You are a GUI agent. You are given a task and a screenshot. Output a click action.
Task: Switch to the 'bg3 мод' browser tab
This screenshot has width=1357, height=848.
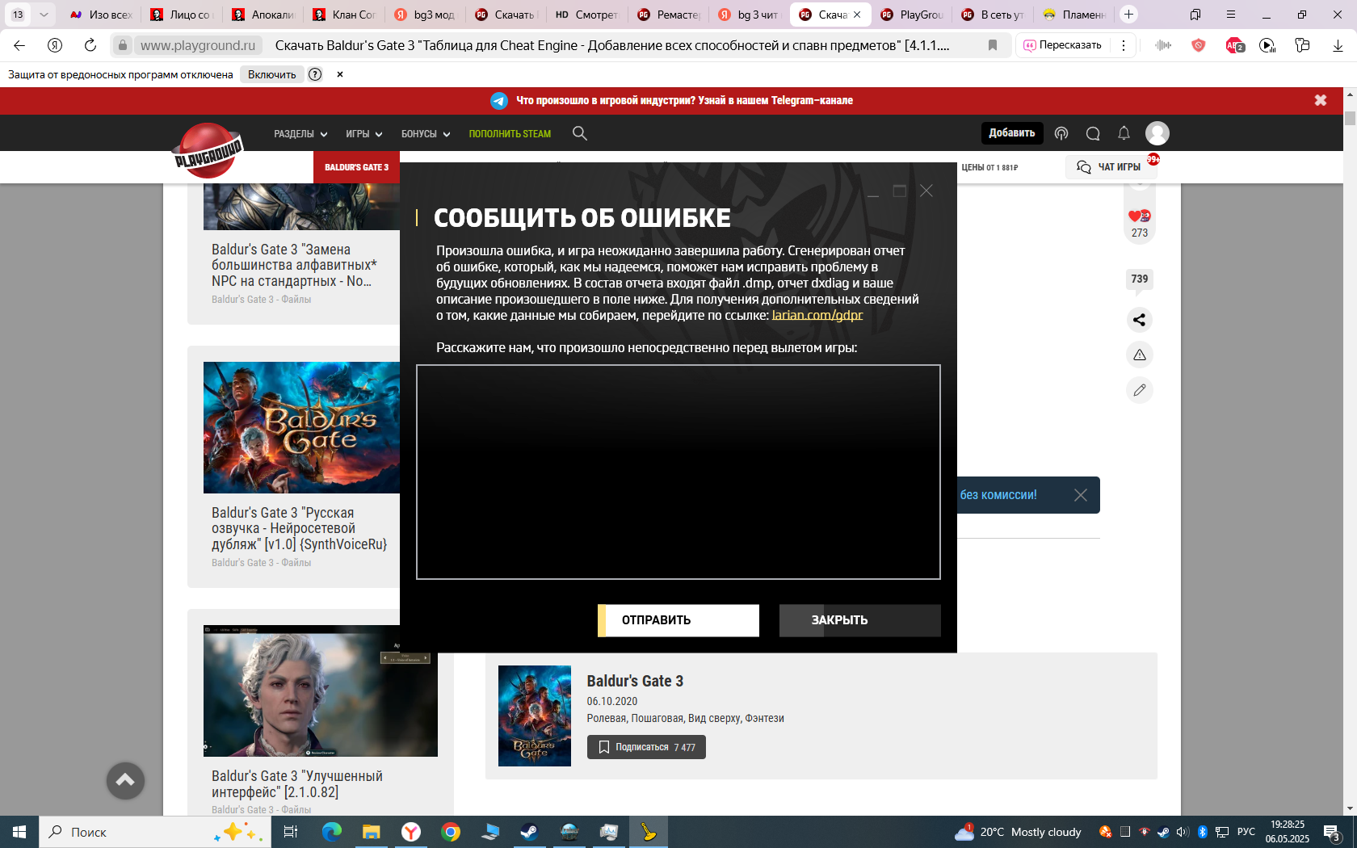[426, 15]
